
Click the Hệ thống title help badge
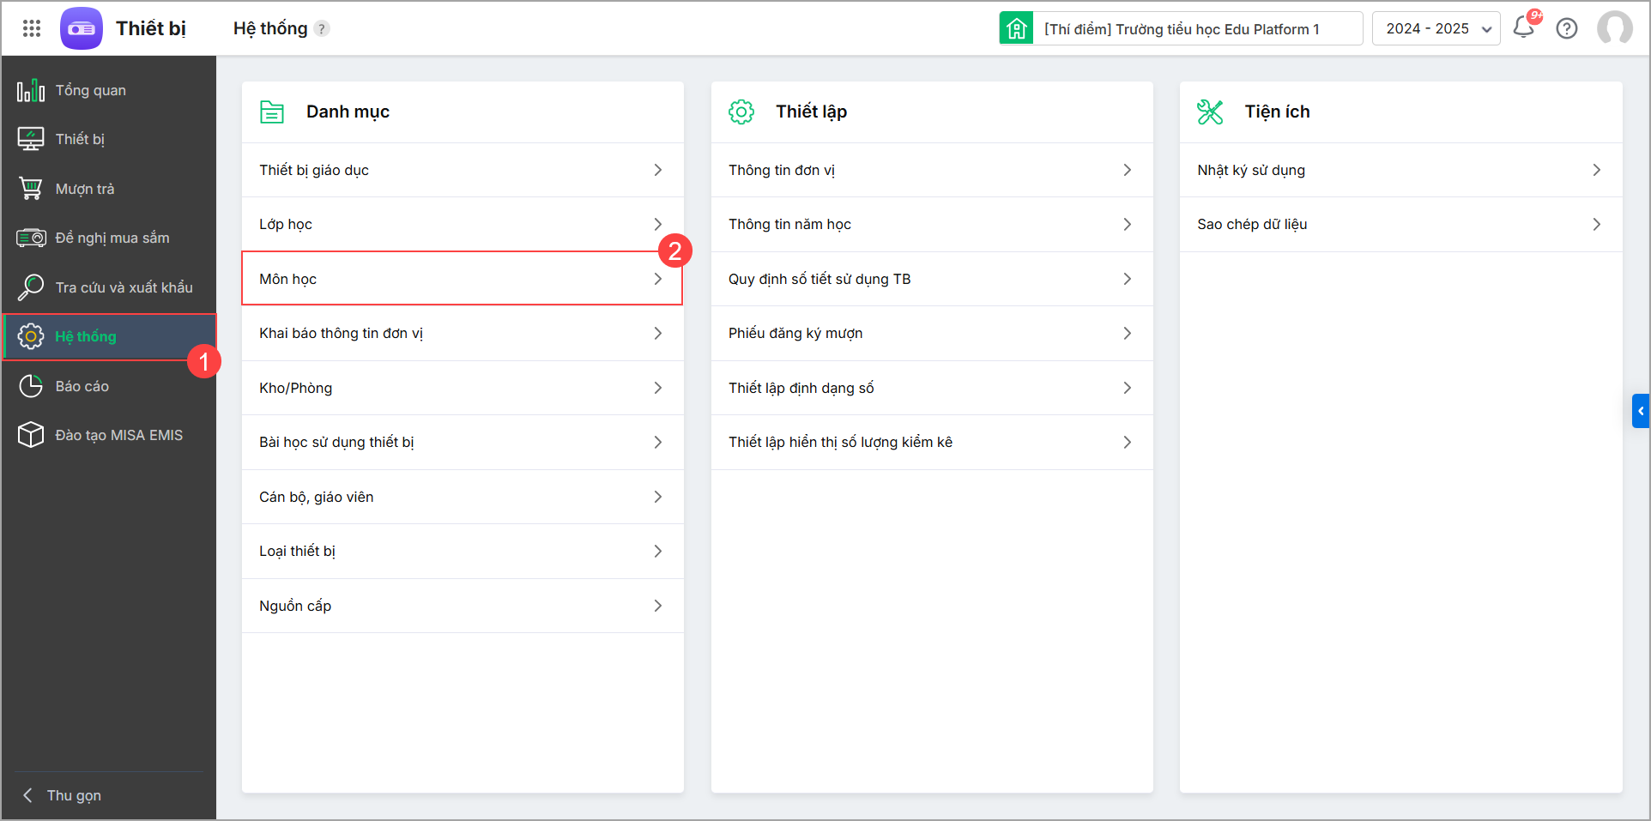(322, 28)
